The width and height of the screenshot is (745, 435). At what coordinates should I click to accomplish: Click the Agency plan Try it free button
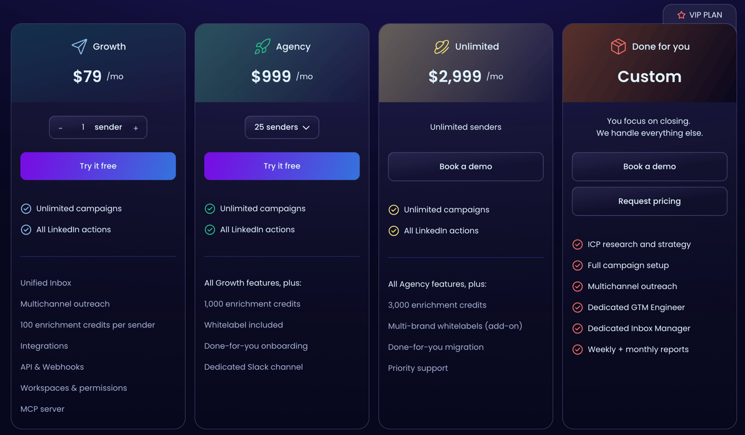[282, 166]
